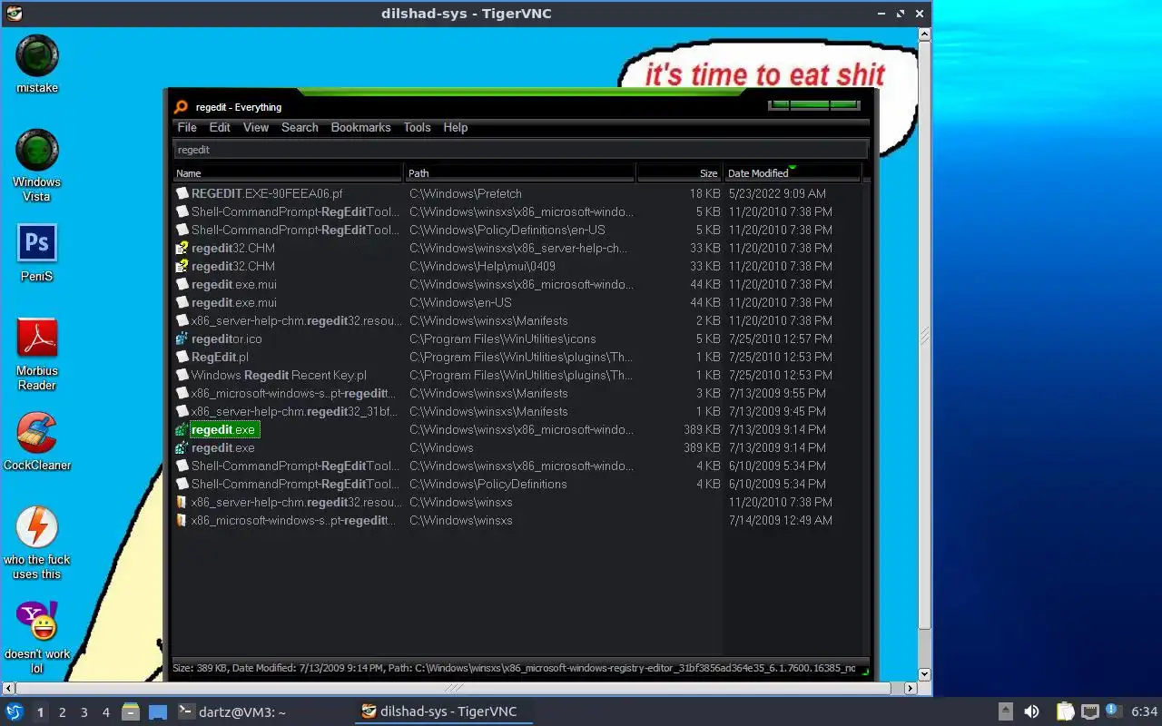This screenshot has width=1162, height=726.
Task: Switch to the dartz@VM3 terminal taskbar button
Action: click(232, 711)
